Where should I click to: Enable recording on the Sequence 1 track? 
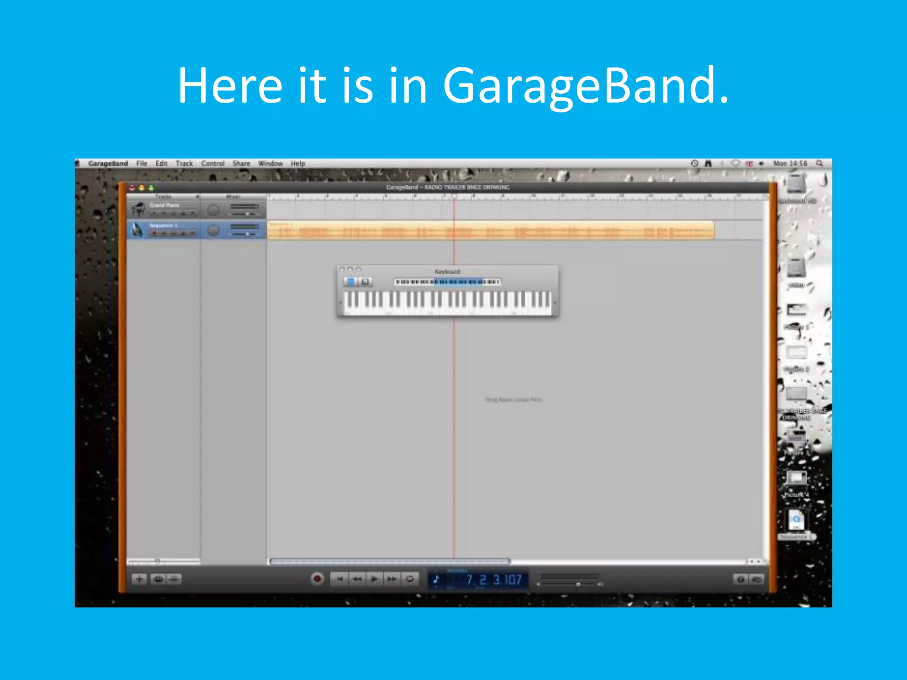[154, 233]
